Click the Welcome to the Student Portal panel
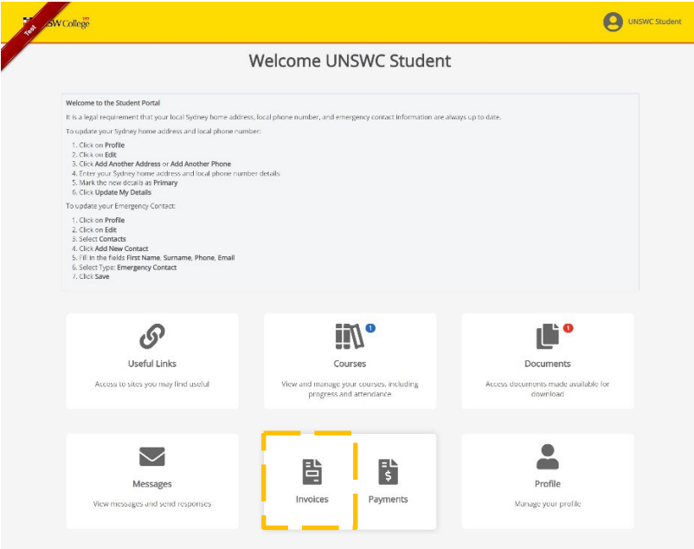The image size is (694, 549). click(x=350, y=191)
